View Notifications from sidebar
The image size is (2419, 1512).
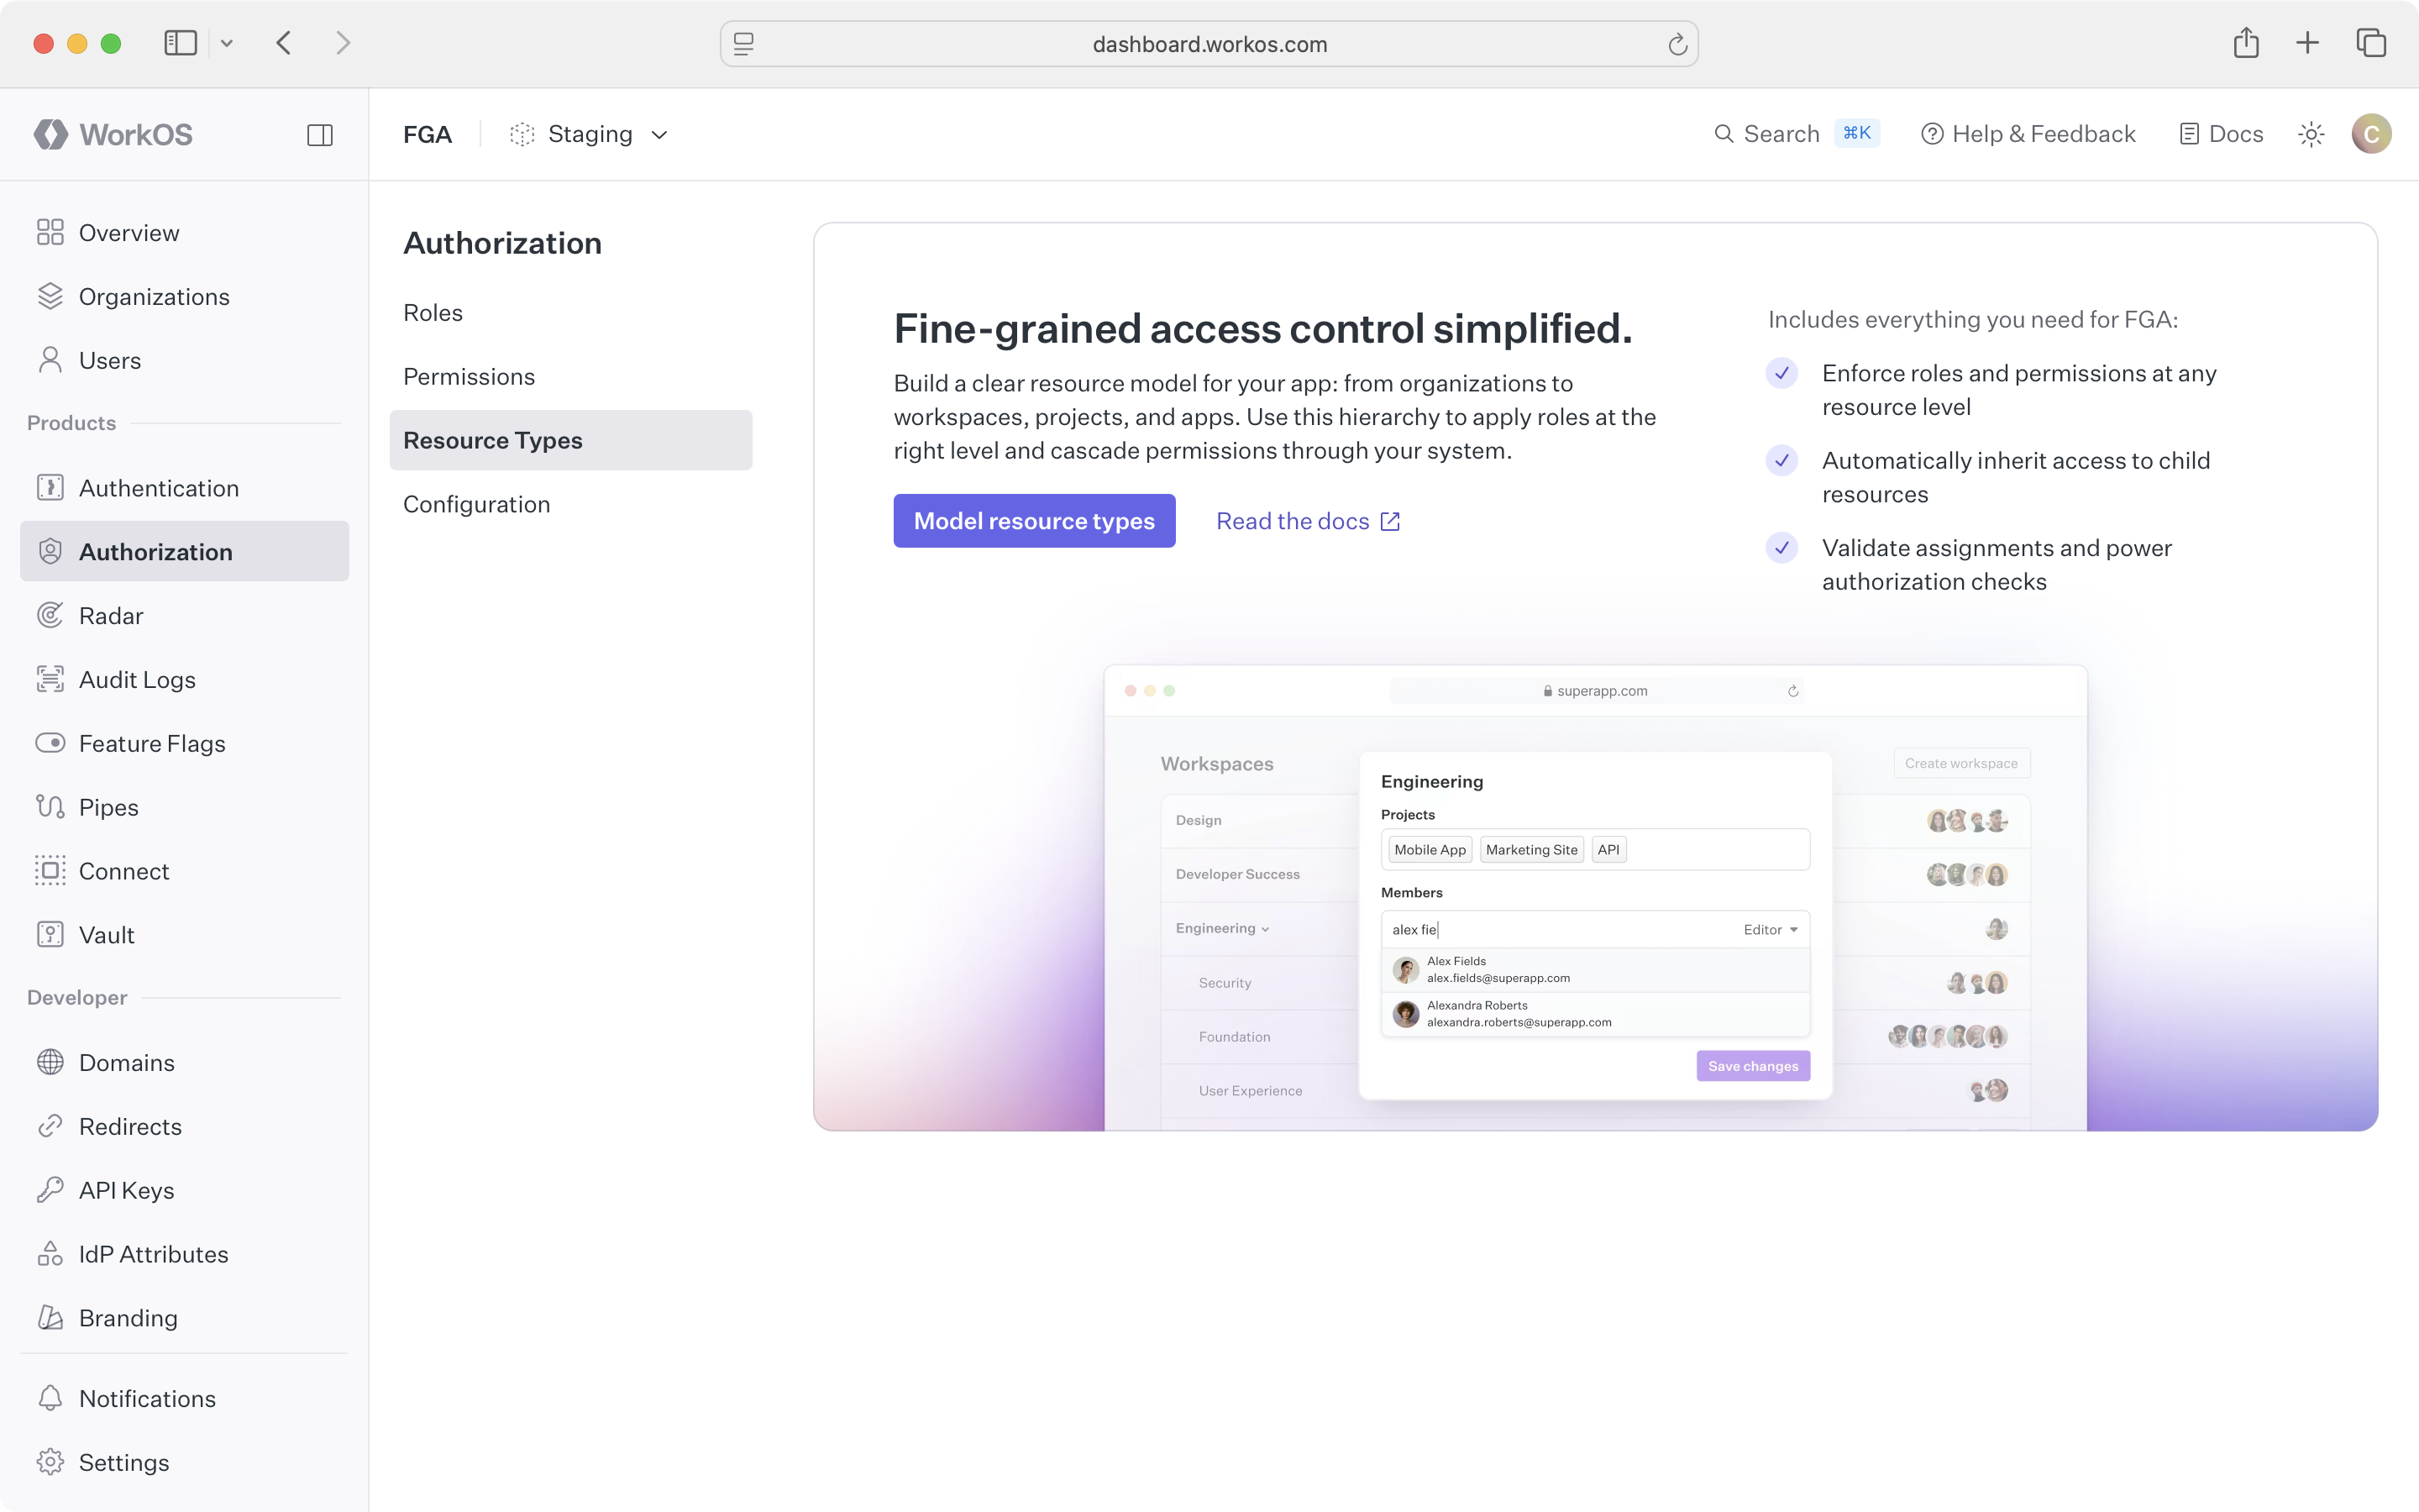(x=147, y=1398)
